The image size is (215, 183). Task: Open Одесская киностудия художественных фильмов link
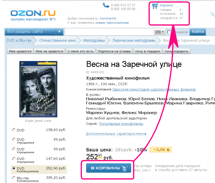click(x=154, y=89)
